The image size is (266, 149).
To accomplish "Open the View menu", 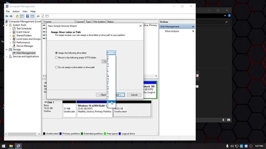I will pyautogui.click(x=25, y=11).
